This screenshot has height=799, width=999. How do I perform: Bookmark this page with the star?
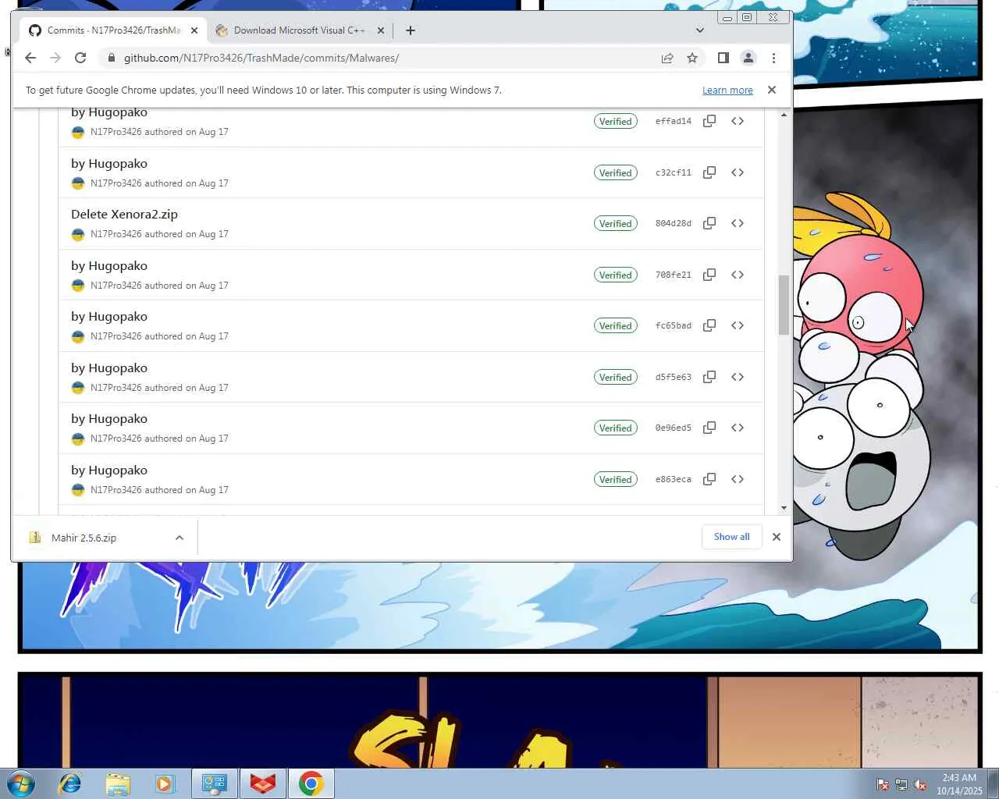(692, 58)
